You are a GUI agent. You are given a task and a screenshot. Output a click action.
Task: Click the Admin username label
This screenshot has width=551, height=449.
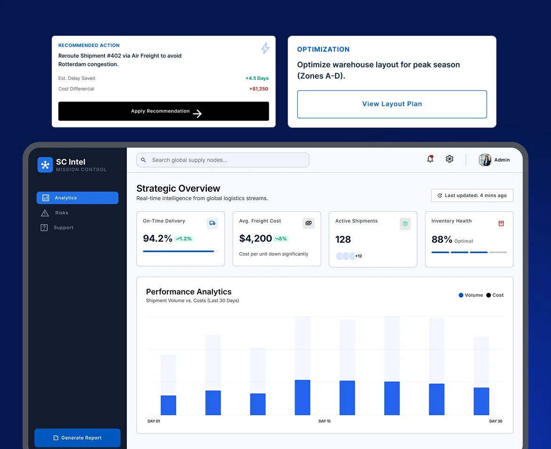point(502,160)
